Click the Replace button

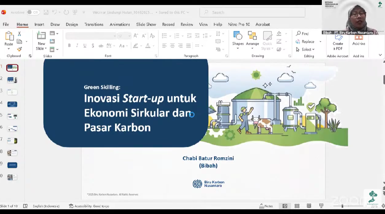click(x=305, y=42)
